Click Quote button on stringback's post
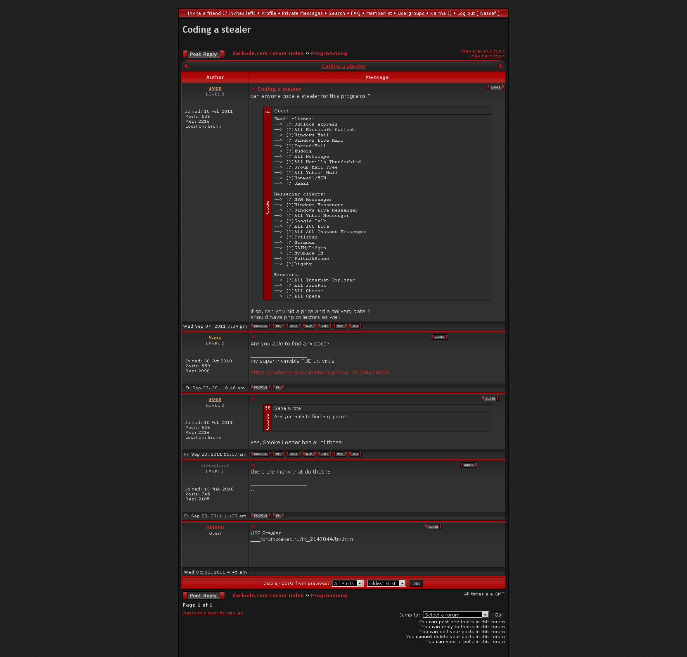 pos(469,465)
